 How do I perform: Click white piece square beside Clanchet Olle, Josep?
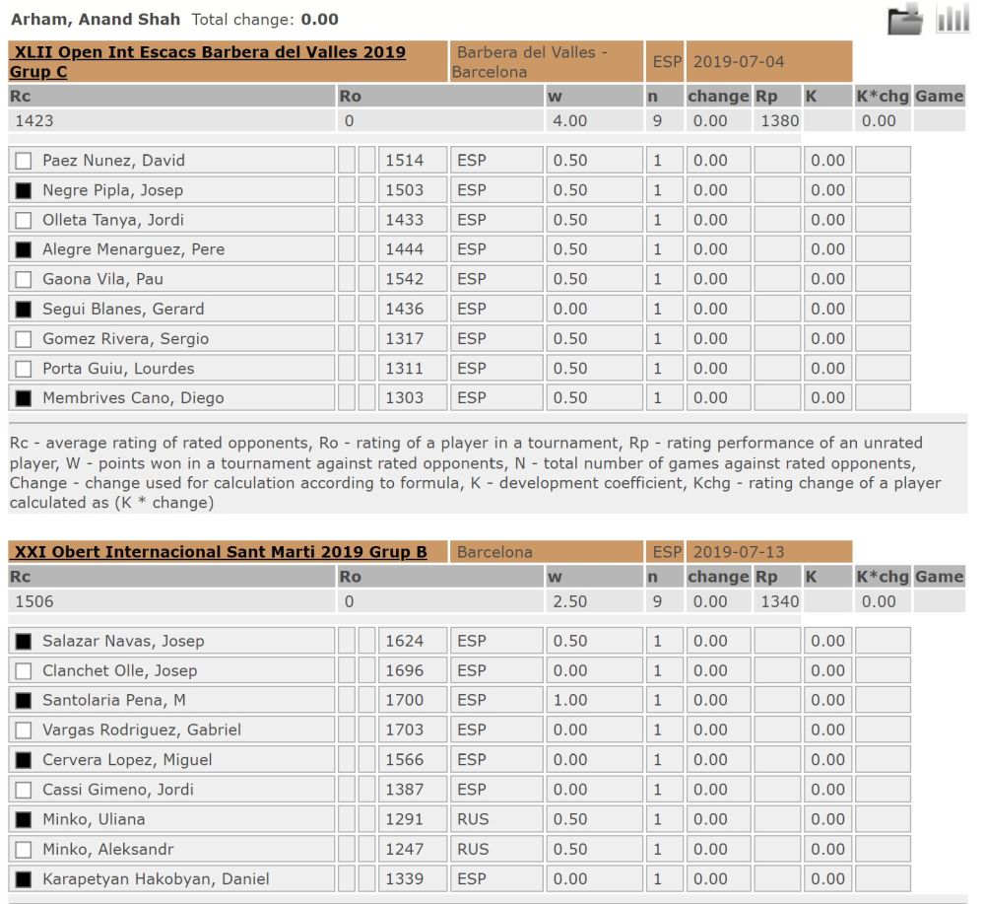click(23, 671)
